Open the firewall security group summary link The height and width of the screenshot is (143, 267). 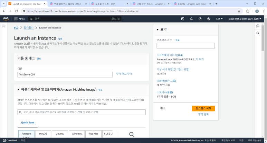(166, 81)
